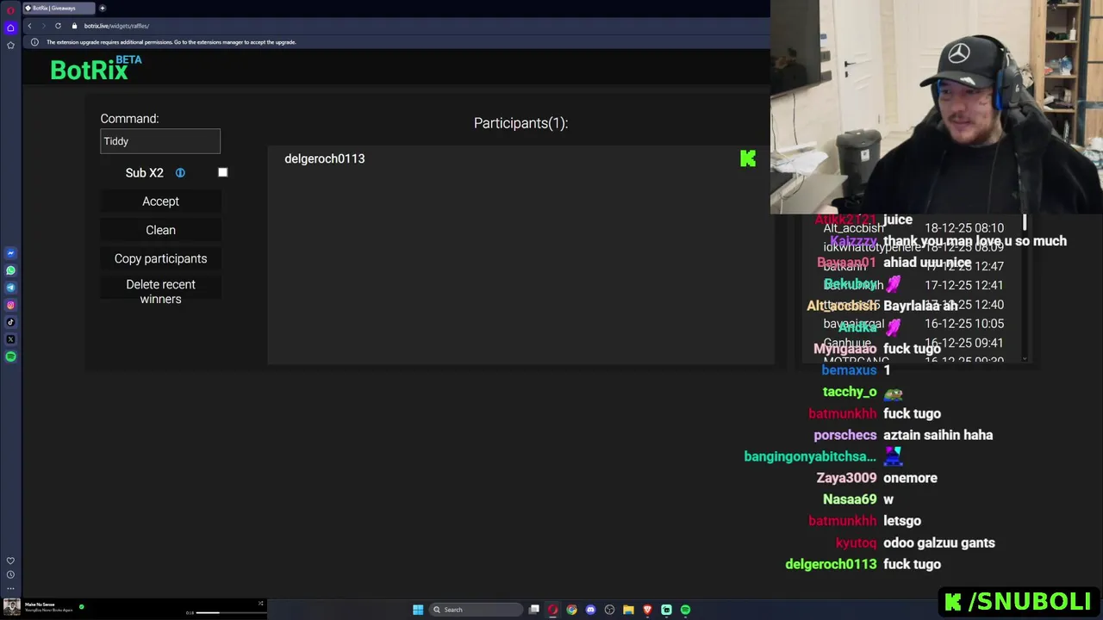The image size is (1103, 620).
Task: Open Opera from the Windows taskbar
Action: pyautogui.click(x=552, y=610)
